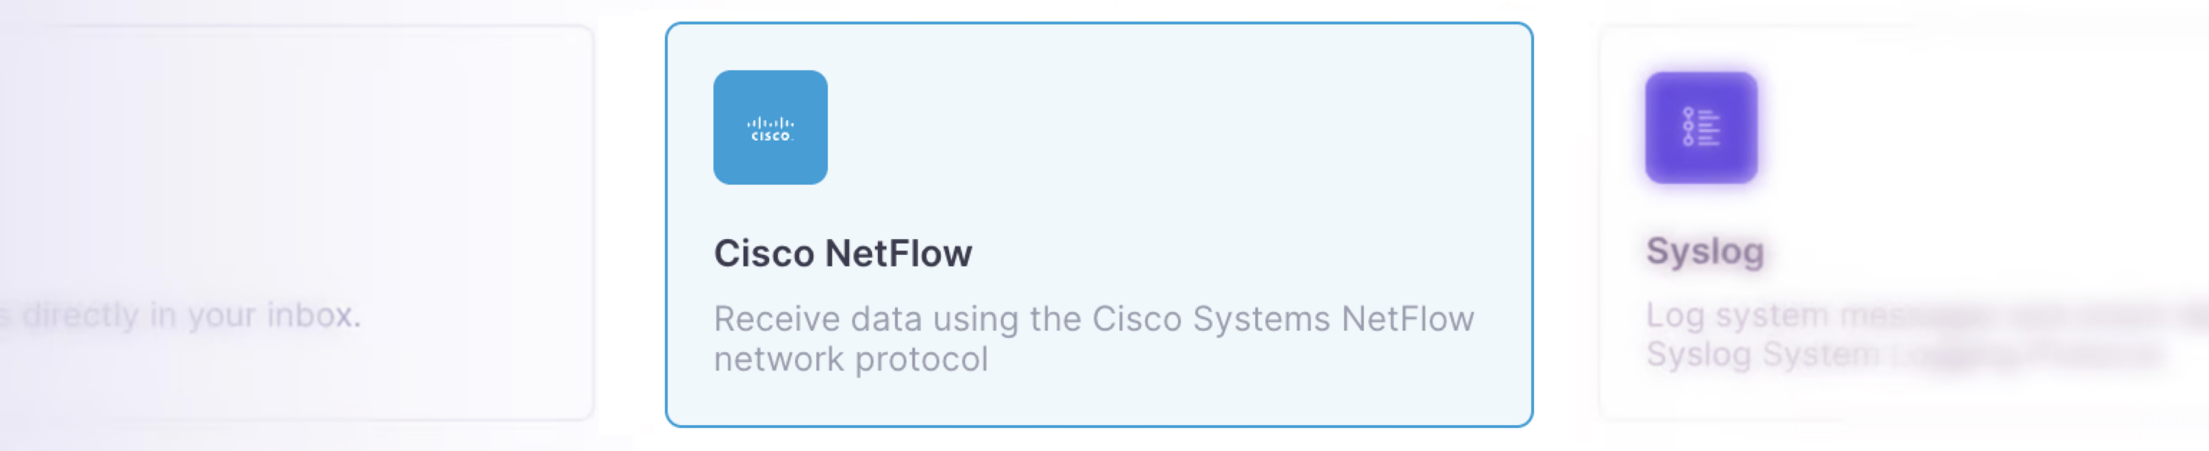The height and width of the screenshot is (451, 2209).
Task: Open the Cisco NetFlow heading
Action: [843, 254]
